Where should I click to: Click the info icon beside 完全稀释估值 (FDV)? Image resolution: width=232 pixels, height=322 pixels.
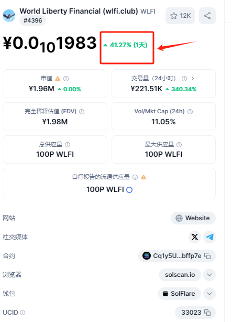[x=82, y=112]
